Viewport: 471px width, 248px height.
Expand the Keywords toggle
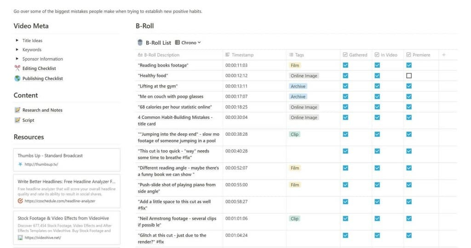point(17,50)
